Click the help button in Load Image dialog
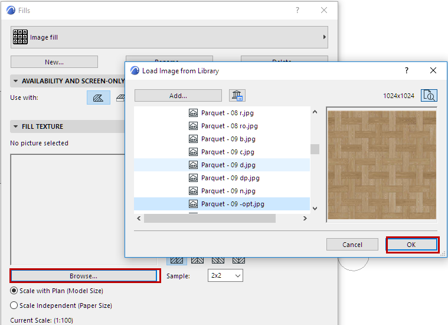 407,70
